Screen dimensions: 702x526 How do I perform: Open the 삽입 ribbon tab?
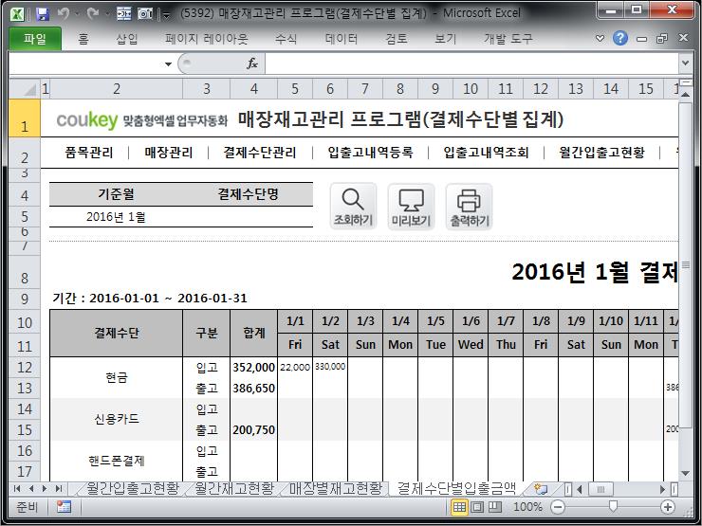(127, 40)
